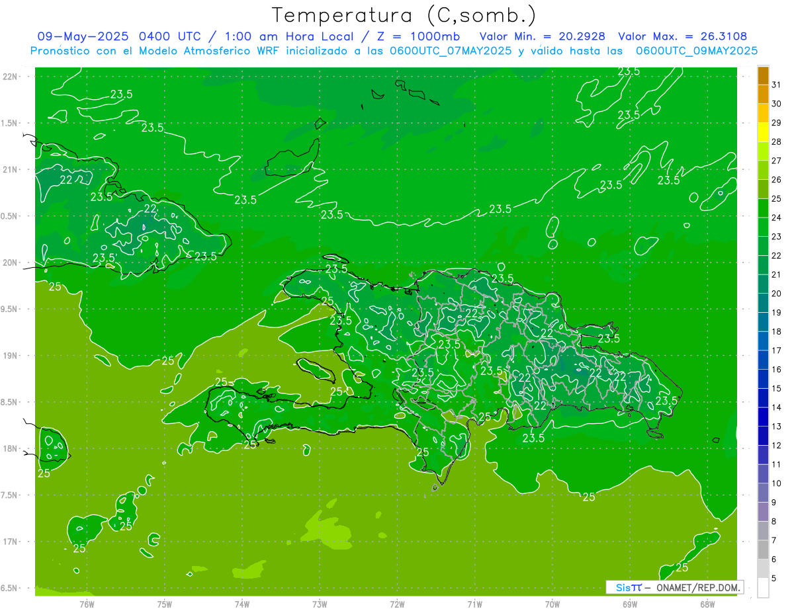Viewport: 794px width, 613px height.
Task: Click the "Valor Max. = 26.3108" value
Action: point(683,36)
